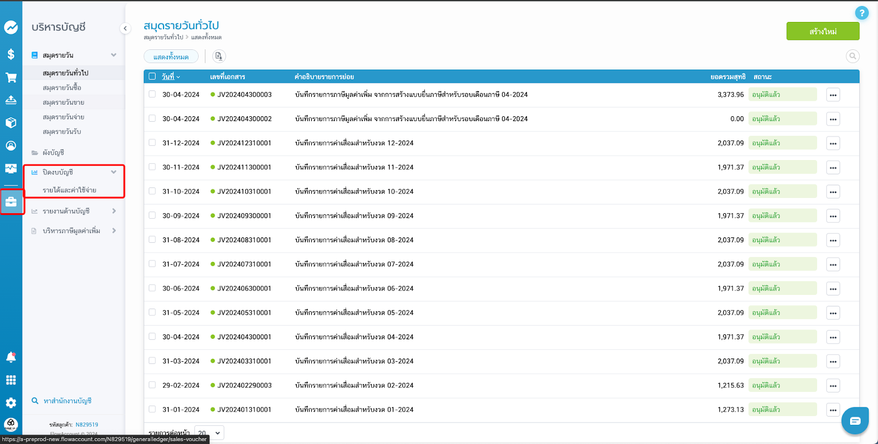The height and width of the screenshot is (444, 878).
Task: Click the notification bell icon
Action: 11,357
